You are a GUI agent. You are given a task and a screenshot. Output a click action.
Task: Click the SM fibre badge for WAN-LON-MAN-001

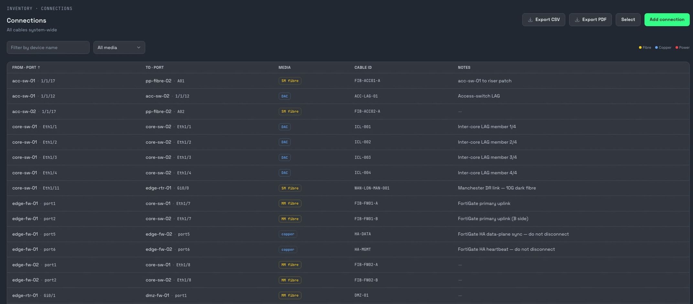pos(290,188)
